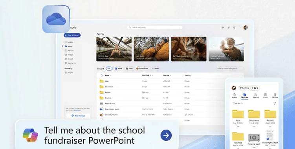Click the blue arrow send button
295x149 pixels.
(166, 135)
